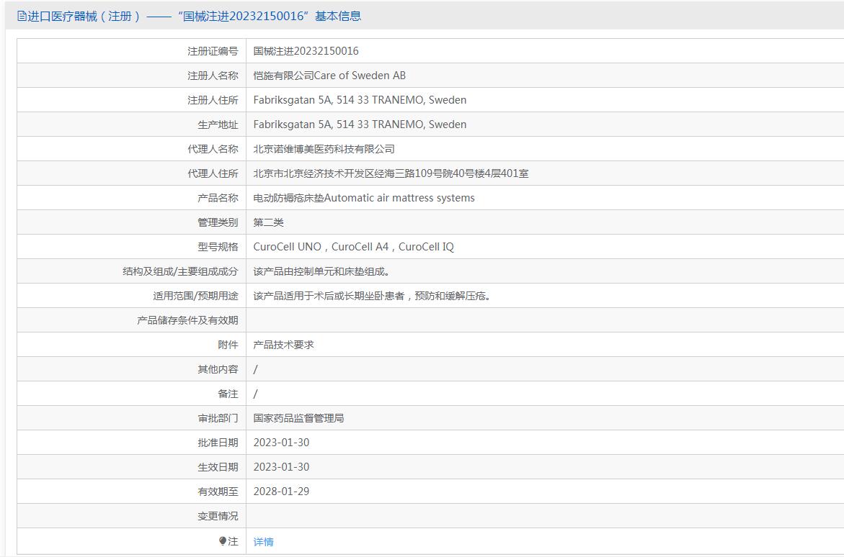Screen dimensions: 844x557
Task: Click the slash value in 其他内容 row
Action: pyautogui.click(x=255, y=369)
